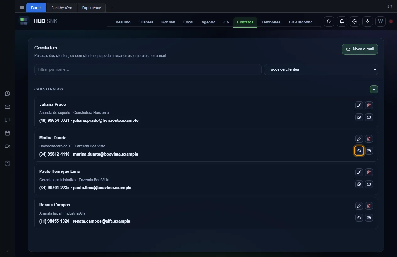Select the Contatos section tab
The width and height of the screenshot is (397, 257).
click(245, 22)
